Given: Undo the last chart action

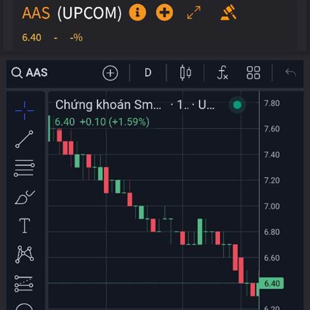Looking at the screenshot, I should [x=290, y=72].
